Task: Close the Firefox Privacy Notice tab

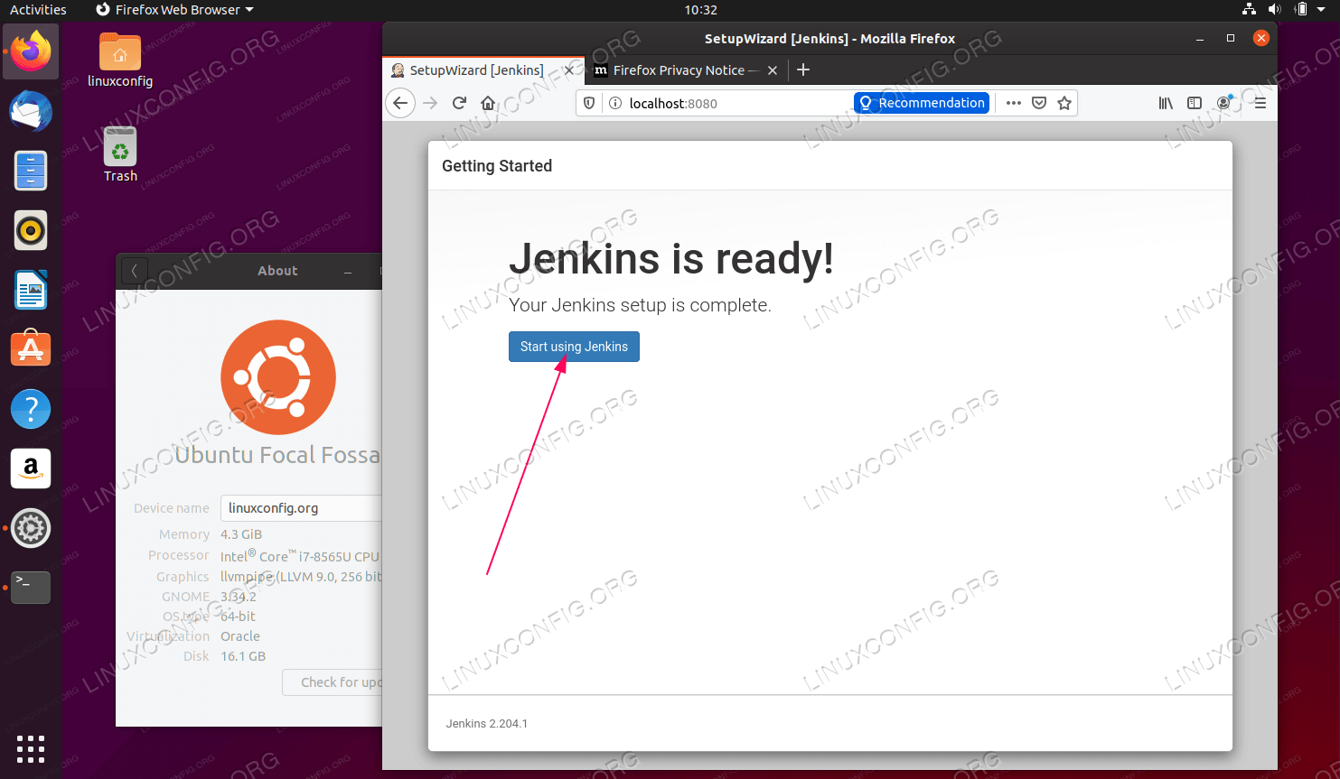Action: tap(773, 70)
